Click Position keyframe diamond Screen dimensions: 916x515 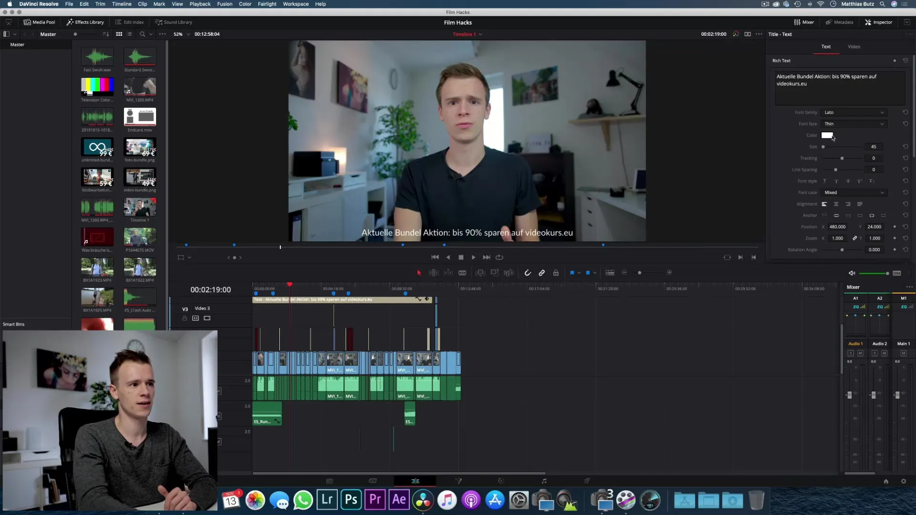click(x=895, y=227)
